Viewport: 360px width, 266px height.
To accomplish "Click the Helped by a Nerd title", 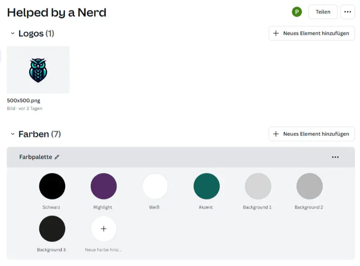I will tap(57, 12).
